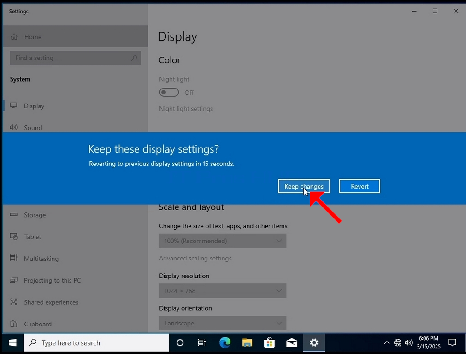Launch Microsoft Edge from the taskbar
This screenshot has width=466, height=354.
[x=225, y=342]
